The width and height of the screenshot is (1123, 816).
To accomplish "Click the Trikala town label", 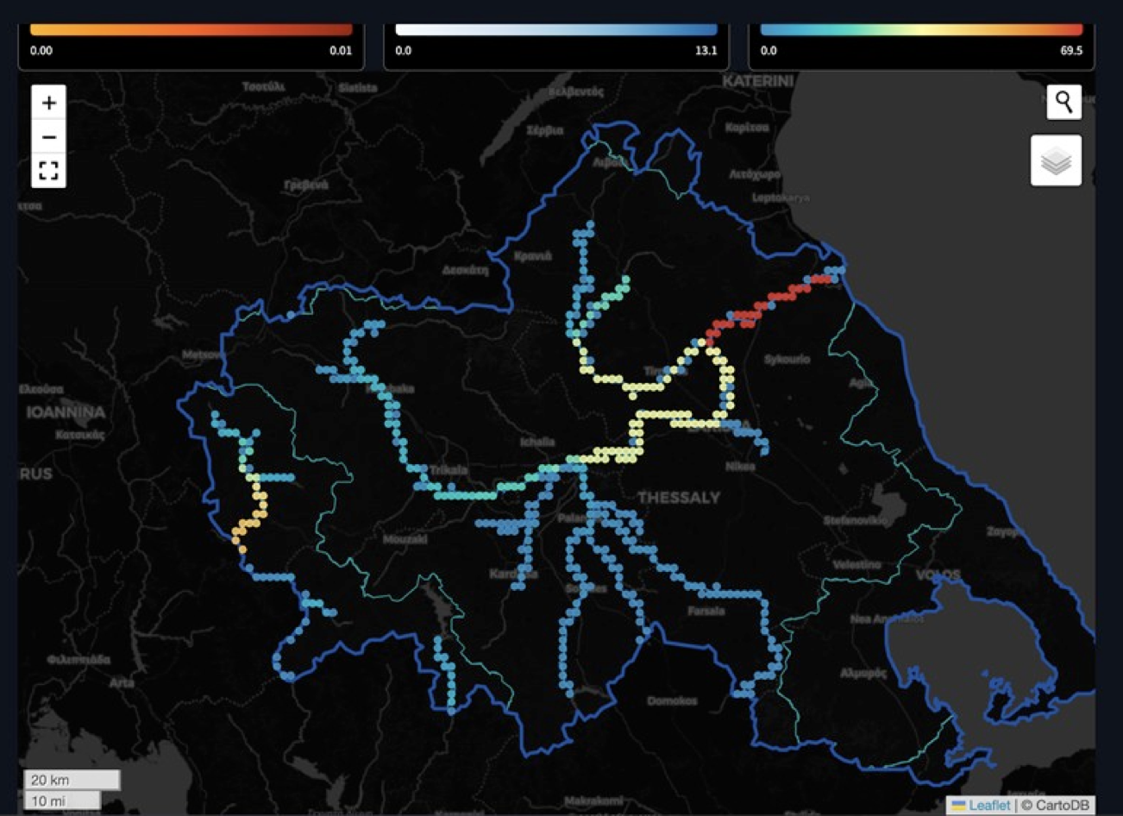I will (449, 470).
